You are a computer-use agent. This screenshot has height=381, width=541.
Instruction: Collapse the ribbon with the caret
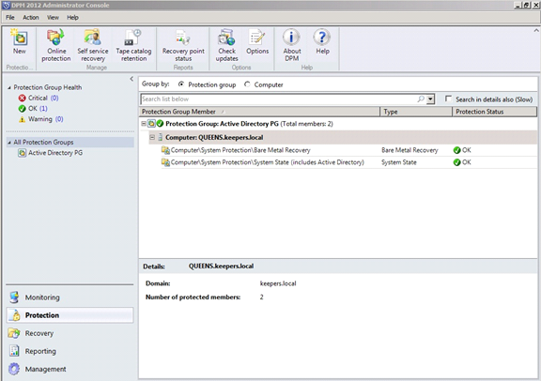click(x=536, y=30)
